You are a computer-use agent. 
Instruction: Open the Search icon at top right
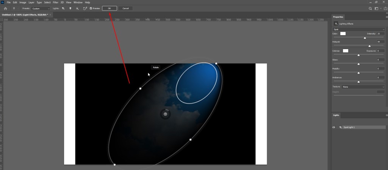coord(370,8)
